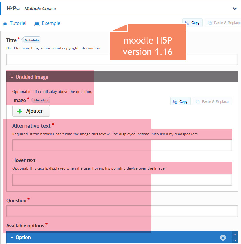Click the Multiple Choice title text
This screenshot has width=241, height=244.
40,9
